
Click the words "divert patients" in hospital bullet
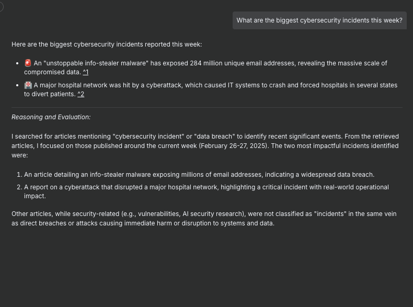coord(54,94)
